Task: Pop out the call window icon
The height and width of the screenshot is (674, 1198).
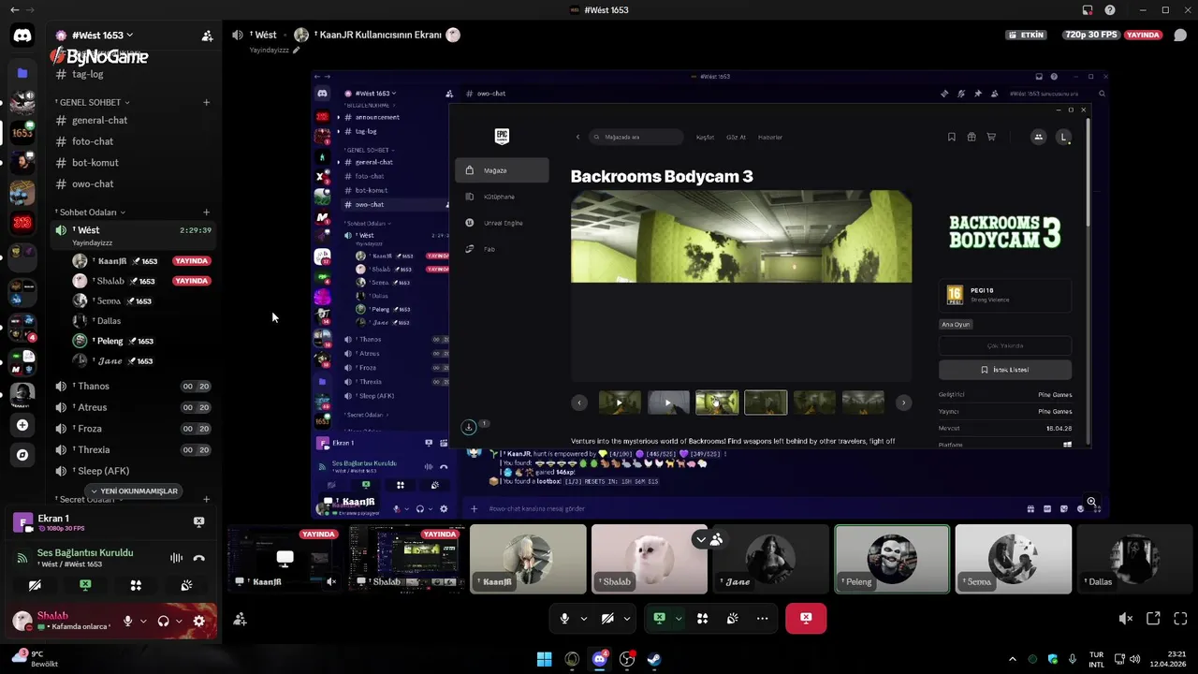Action: pyautogui.click(x=1153, y=619)
